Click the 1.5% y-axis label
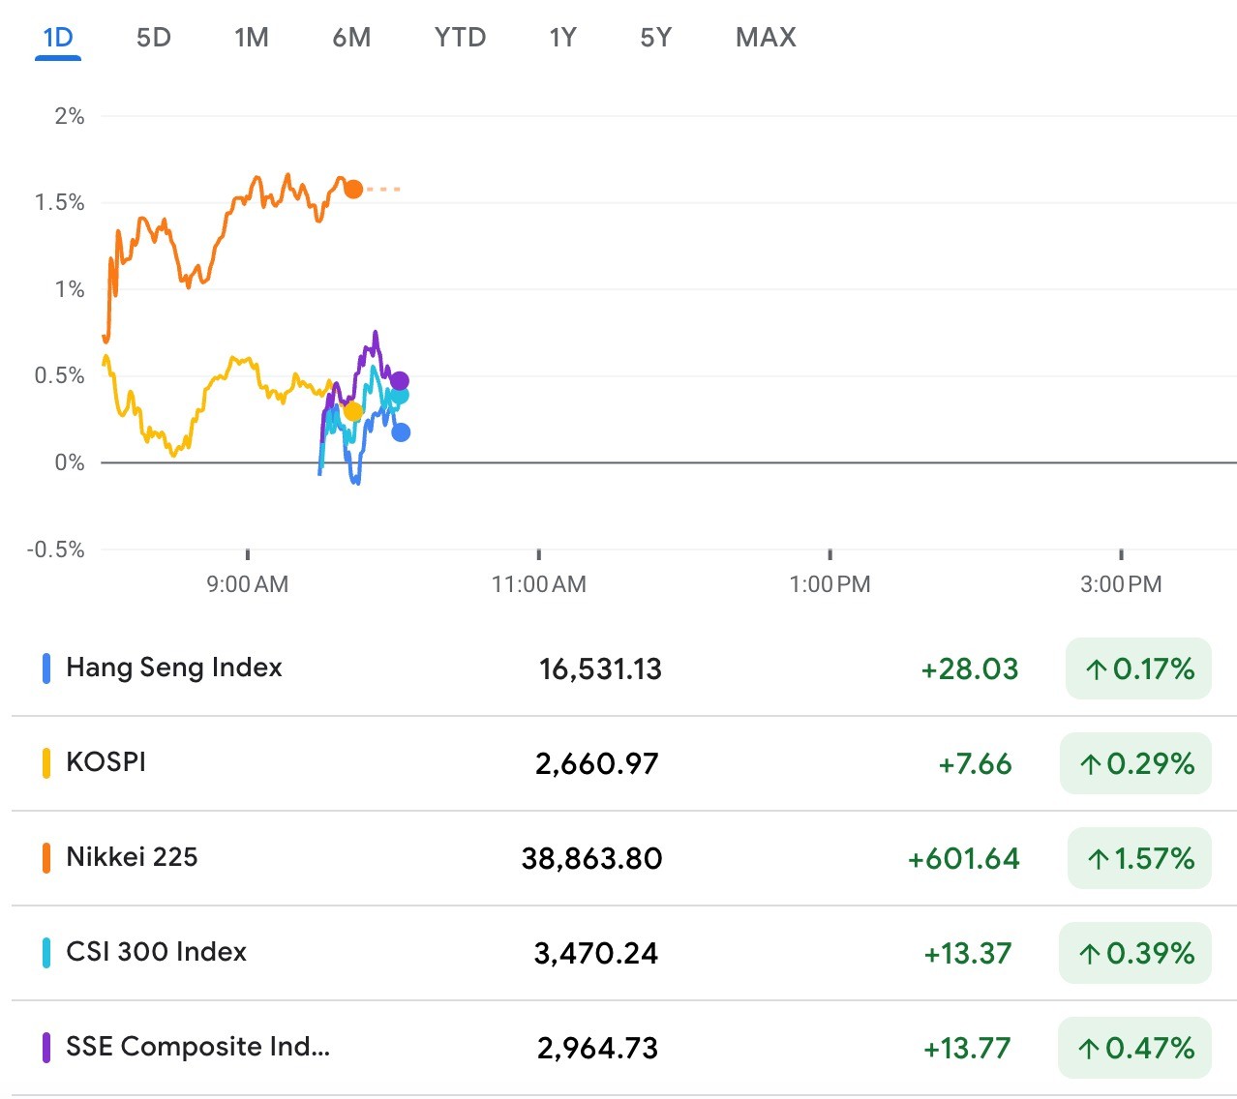 [x=60, y=202]
